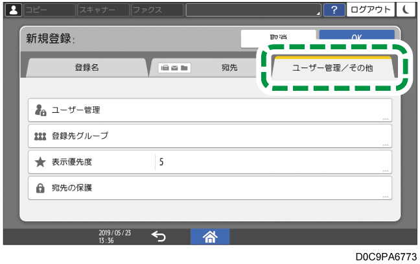Viewport: 420px width, 264px height.
Task: Cancel registration with 取消 button
Action: 278,38
